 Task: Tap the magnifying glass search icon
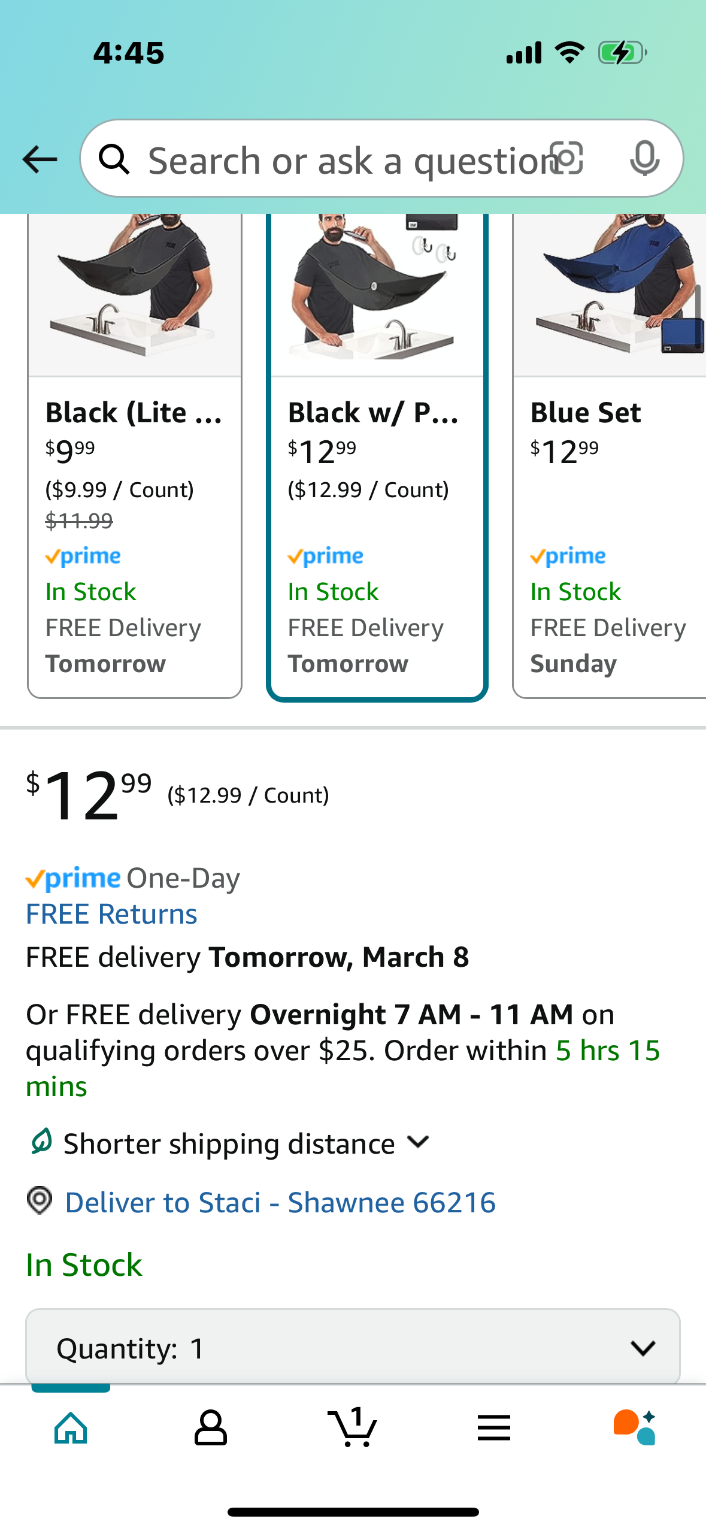coord(114,159)
